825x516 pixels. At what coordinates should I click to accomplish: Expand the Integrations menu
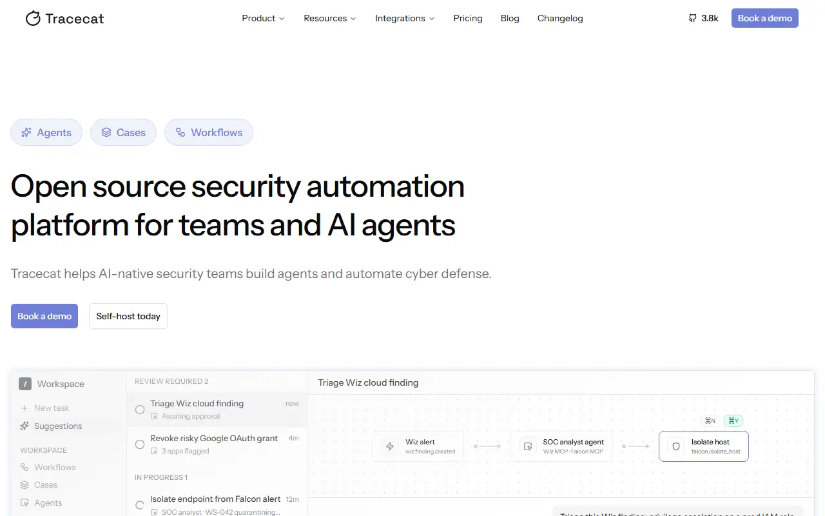(405, 18)
